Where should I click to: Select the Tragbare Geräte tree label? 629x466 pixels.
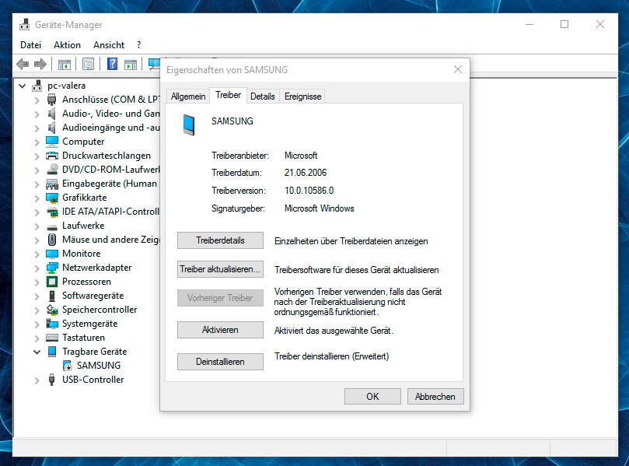[x=95, y=352]
